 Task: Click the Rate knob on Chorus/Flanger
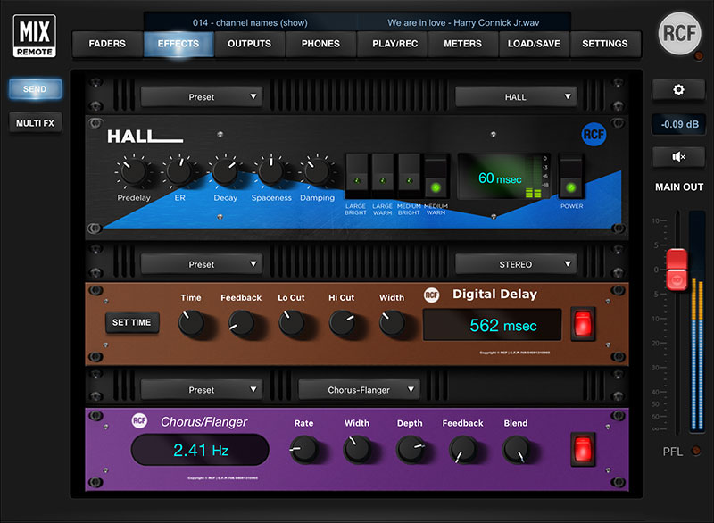click(303, 449)
